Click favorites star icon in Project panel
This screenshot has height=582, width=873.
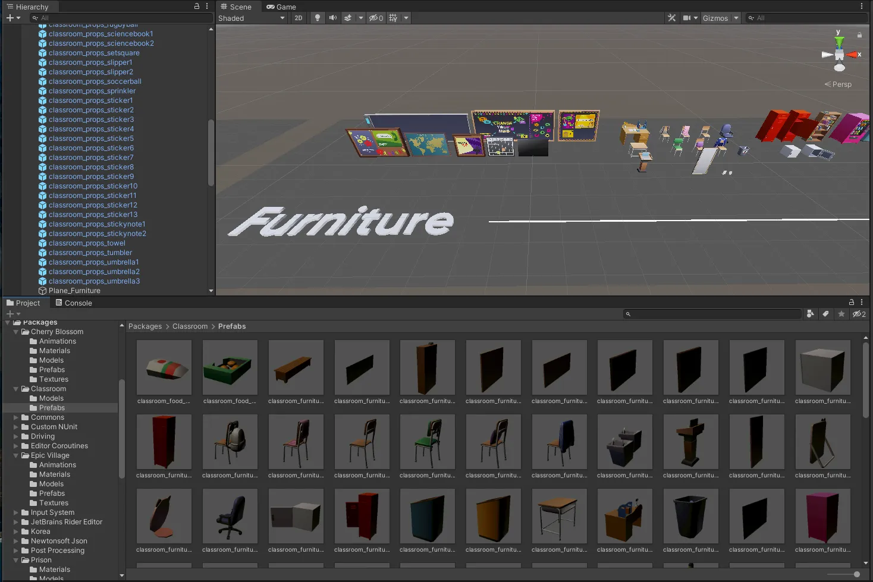(x=841, y=314)
